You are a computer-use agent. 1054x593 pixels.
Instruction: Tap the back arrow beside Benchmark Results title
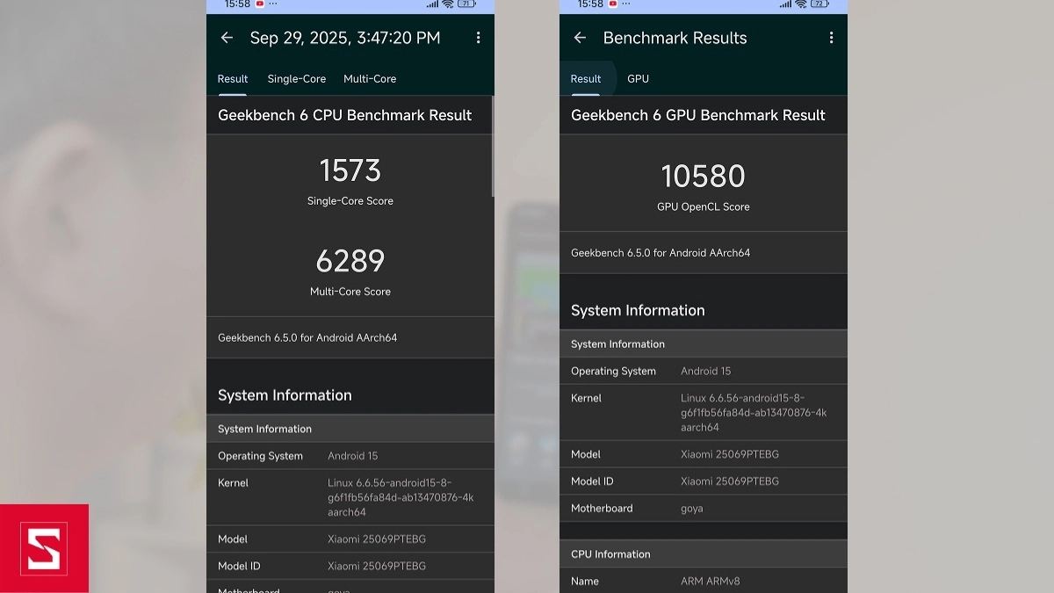(x=580, y=38)
